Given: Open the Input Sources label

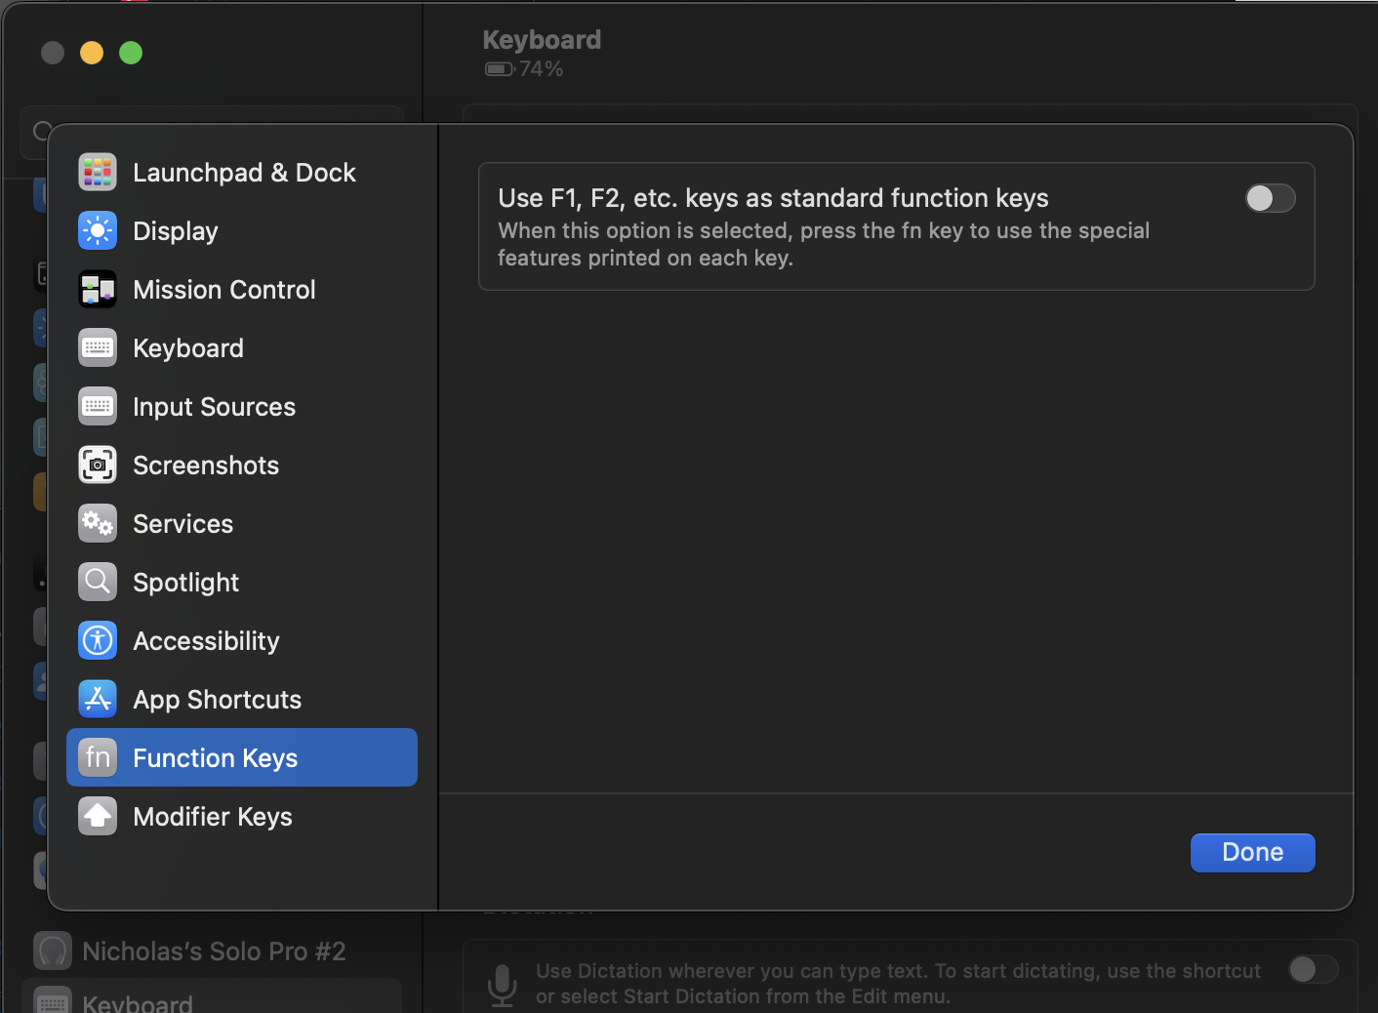Looking at the screenshot, I should 214,407.
